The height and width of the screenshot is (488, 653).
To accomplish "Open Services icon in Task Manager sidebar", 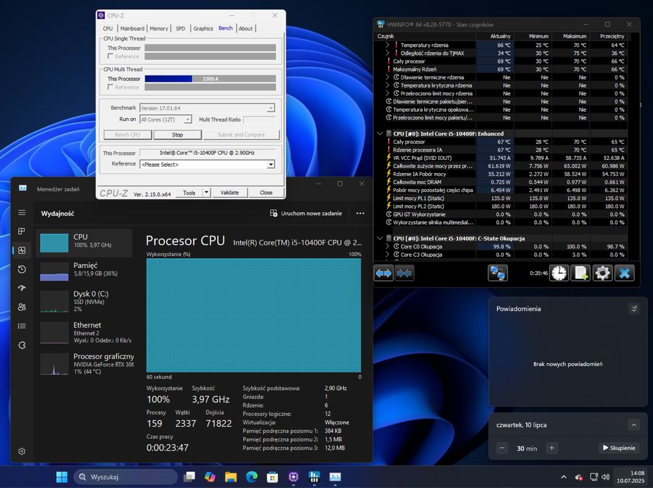I will [22, 345].
